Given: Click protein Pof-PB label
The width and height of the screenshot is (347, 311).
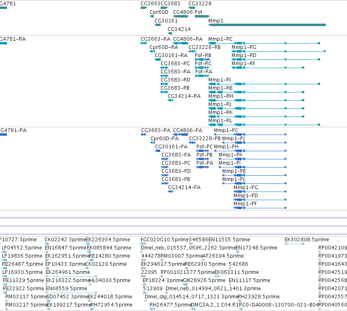Looking at the screenshot, I should coord(204,155).
